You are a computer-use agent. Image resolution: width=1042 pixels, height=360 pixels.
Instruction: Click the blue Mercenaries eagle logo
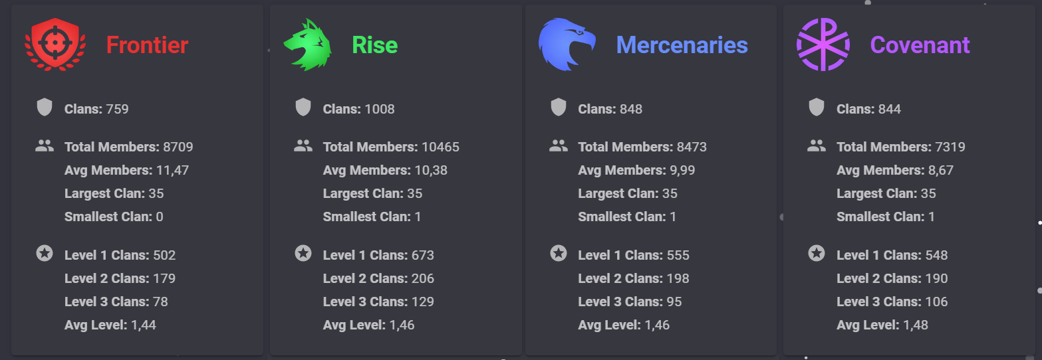[x=567, y=45]
